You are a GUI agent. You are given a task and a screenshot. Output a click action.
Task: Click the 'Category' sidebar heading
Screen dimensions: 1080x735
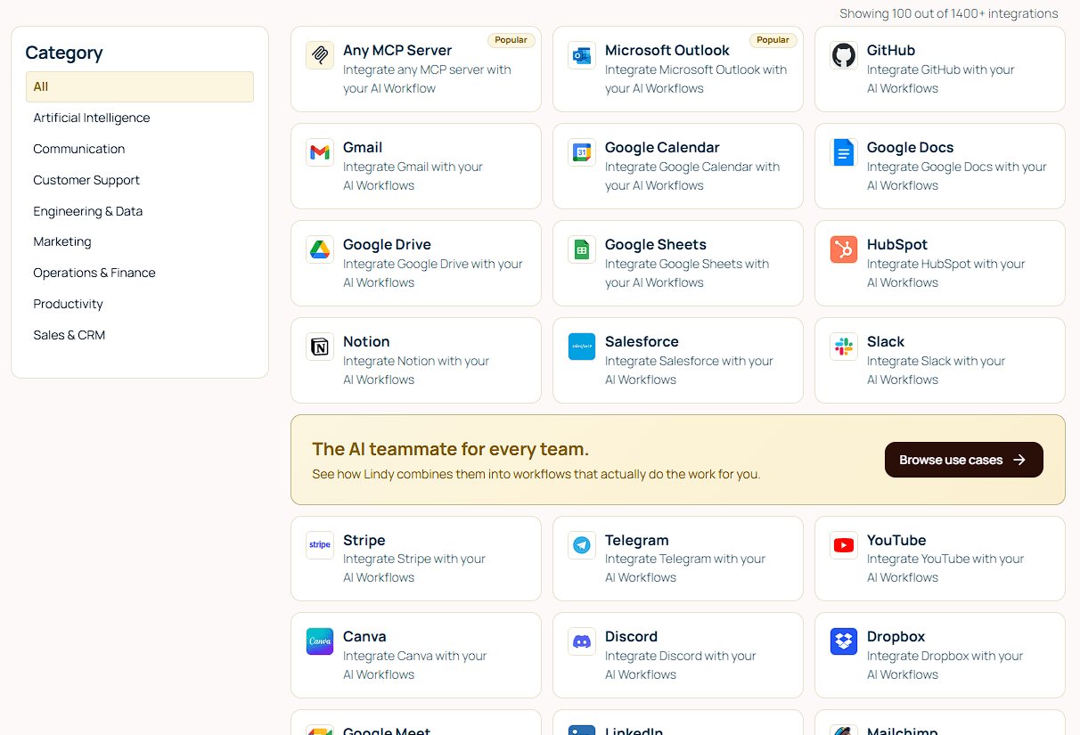click(64, 53)
